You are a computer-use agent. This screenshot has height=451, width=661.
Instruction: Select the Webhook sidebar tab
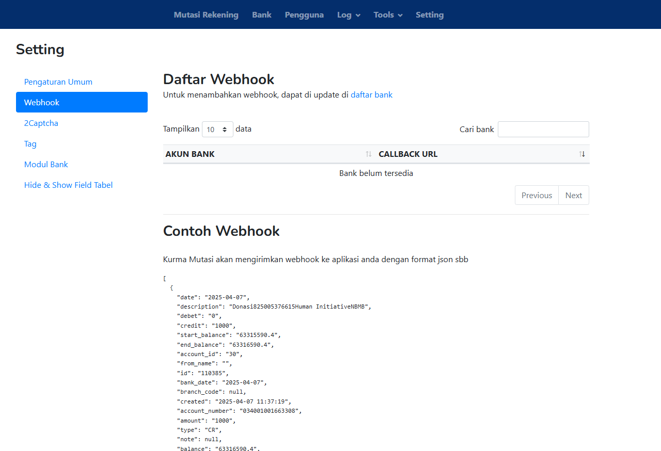[x=82, y=102]
